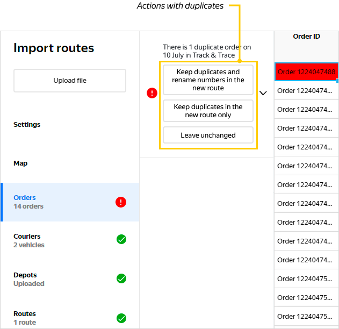Switch to the Map section
The height and width of the screenshot is (329, 339).
[x=20, y=163]
